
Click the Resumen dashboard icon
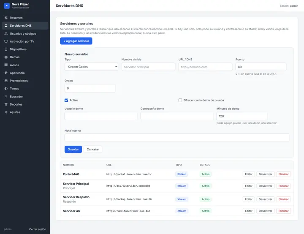click(x=6, y=18)
